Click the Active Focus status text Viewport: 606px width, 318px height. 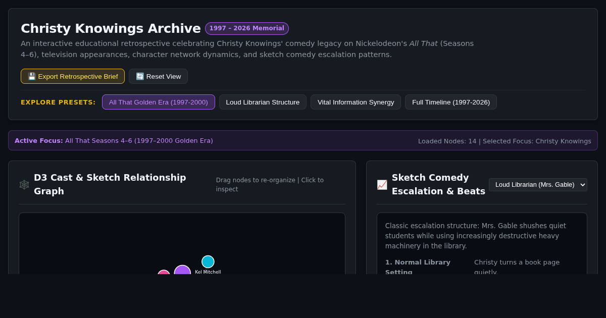114,141
